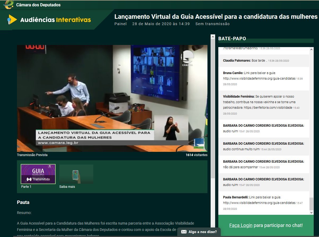The height and width of the screenshot is (237, 319).
Task: Click the envelope icon in feedback button
Action: (x=184, y=232)
